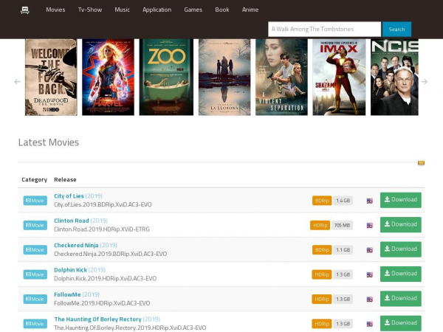Show previous posters with the left carousel arrow
443x332 pixels.
17,82
